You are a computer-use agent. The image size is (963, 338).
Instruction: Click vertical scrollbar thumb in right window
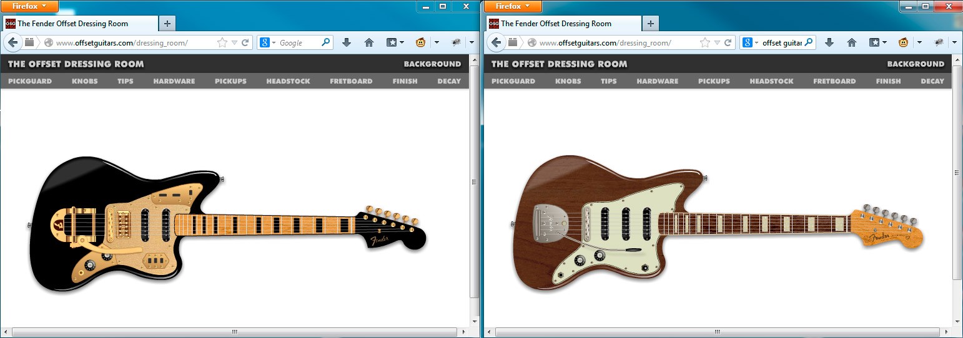(x=957, y=171)
